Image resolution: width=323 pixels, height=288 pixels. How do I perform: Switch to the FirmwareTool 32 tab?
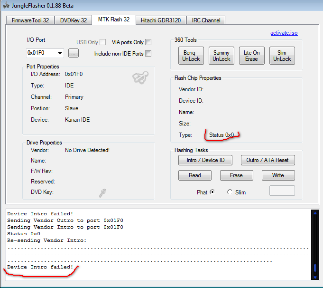click(x=30, y=20)
